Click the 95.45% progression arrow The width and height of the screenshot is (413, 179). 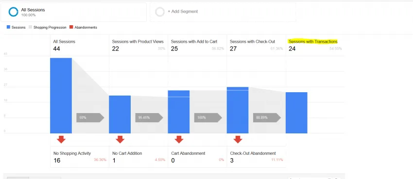pos(149,118)
